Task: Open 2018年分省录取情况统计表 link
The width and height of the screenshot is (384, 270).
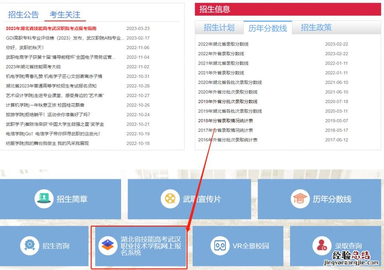Action: coord(225,121)
